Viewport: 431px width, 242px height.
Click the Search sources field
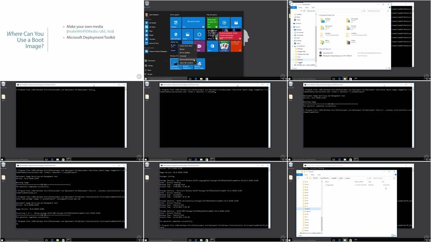(x=384, y=178)
